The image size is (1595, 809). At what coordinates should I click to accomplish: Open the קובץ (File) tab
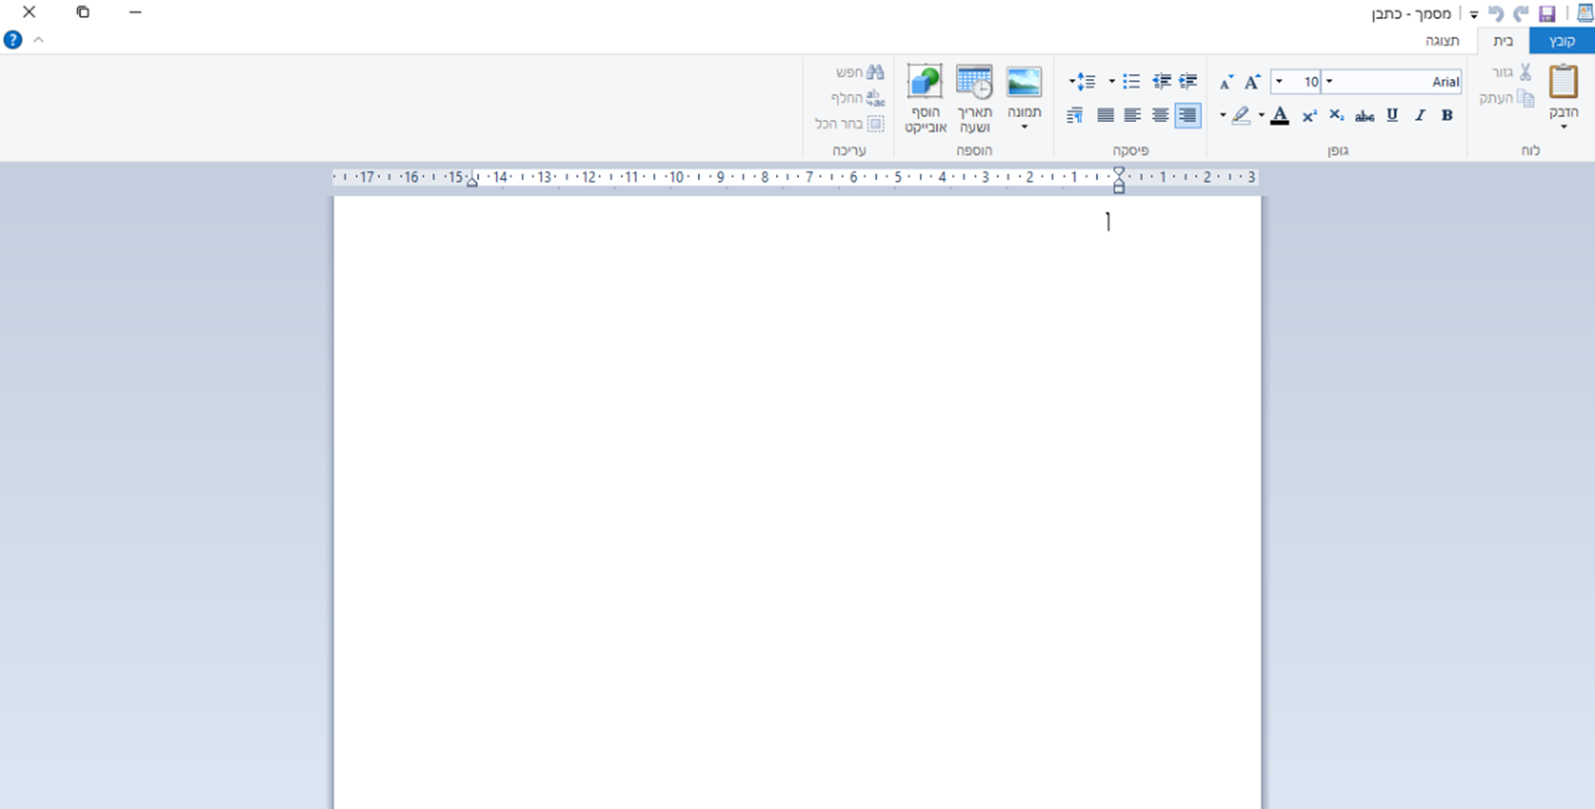pyautogui.click(x=1562, y=41)
